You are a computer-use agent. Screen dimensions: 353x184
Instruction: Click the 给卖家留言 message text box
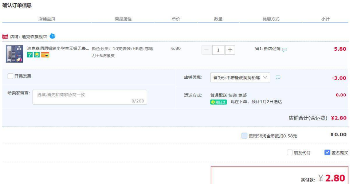pyautogui.click(x=90, y=97)
